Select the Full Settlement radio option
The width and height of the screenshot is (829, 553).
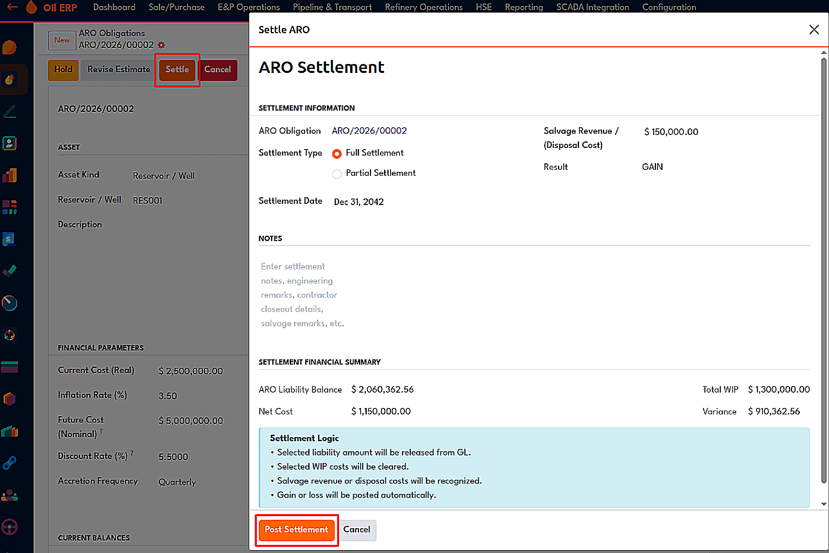pyautogui.click(x=337, y=154)
